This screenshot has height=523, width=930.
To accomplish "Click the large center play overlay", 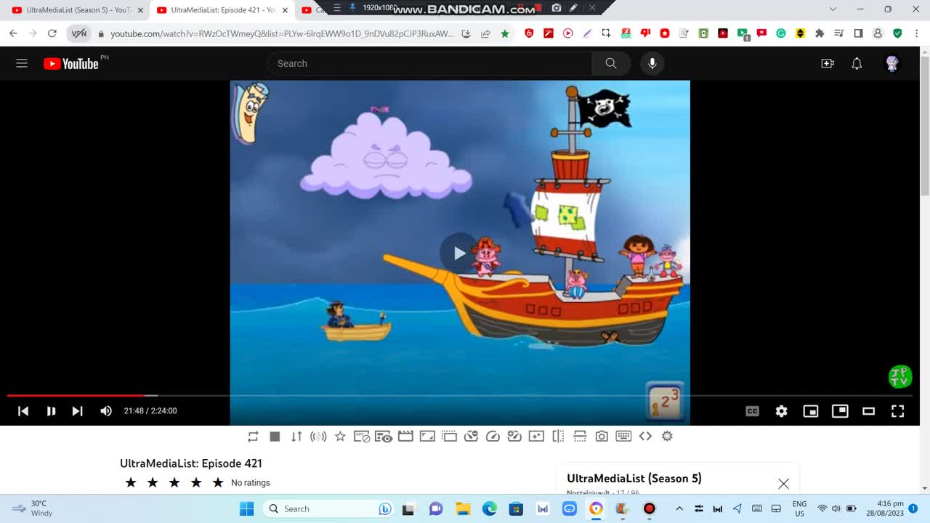I will pos(459,253).
